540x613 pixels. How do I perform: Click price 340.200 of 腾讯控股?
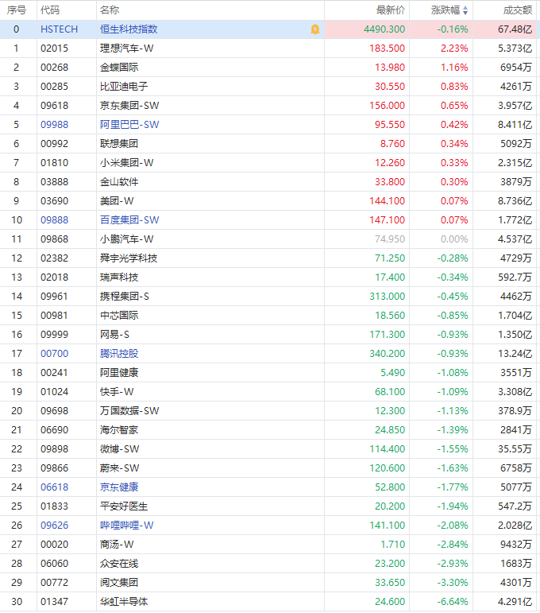point(387,354)
